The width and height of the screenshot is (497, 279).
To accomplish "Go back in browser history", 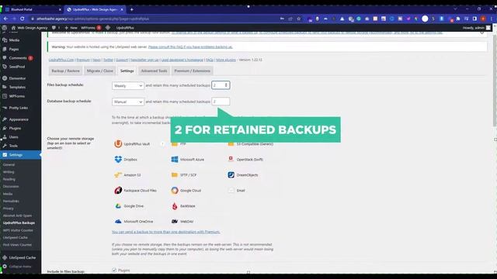I will 5,19.
